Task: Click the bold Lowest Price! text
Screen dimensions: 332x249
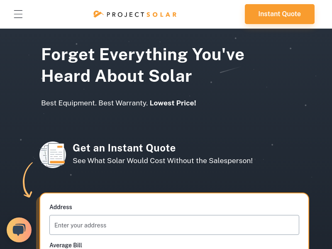Action: (173, 103)
